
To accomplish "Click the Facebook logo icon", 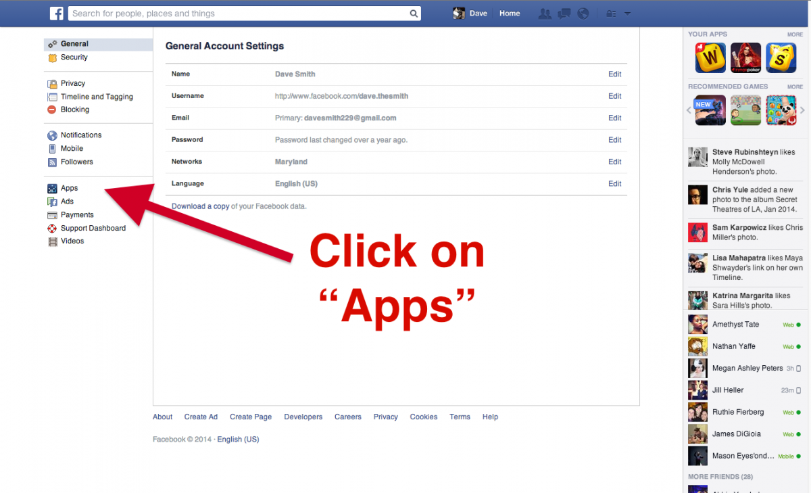I will pyautogui.click(x=57, y=14).
